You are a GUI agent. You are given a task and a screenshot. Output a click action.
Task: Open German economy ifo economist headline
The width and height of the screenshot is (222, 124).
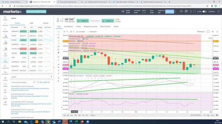[x=30, y=89]
